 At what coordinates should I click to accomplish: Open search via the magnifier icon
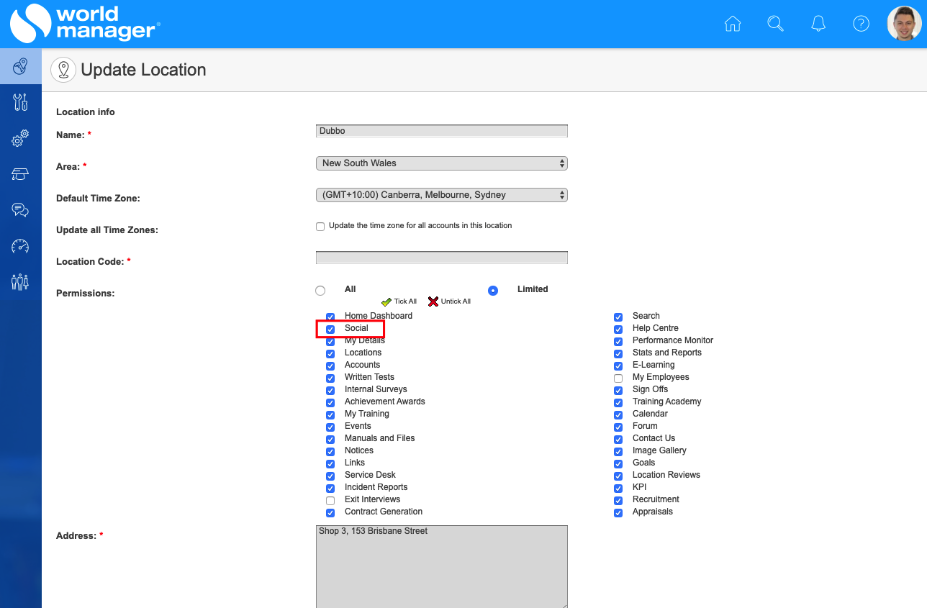click(x=775, y=24)
